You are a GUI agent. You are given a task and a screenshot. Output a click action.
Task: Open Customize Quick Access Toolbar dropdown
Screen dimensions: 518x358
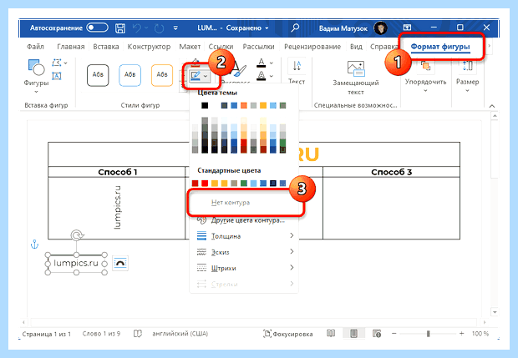click(175, 28)
